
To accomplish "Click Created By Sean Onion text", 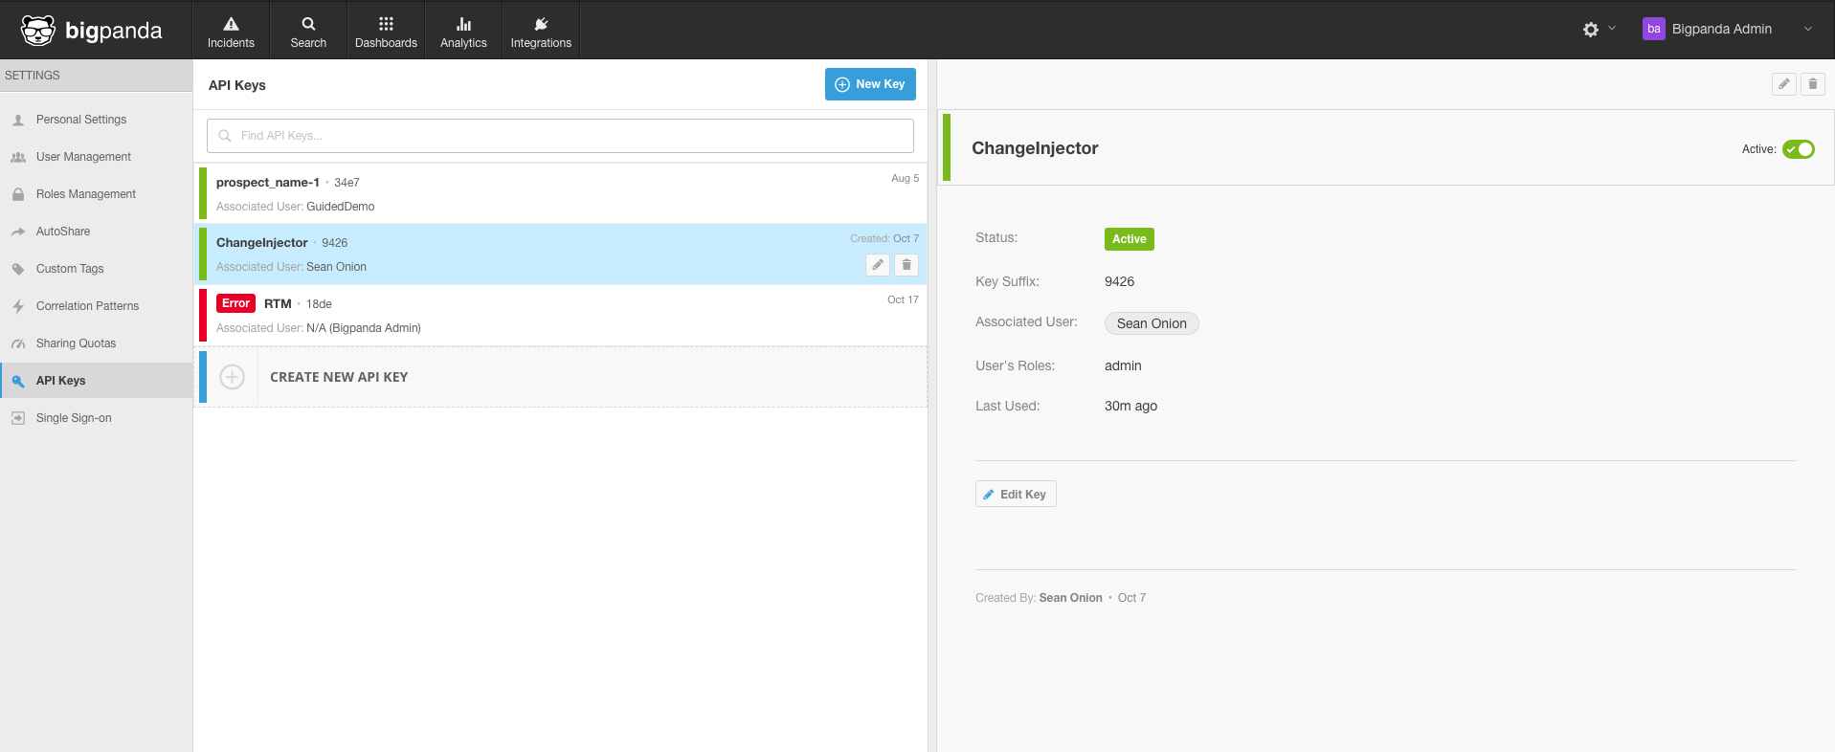I will tap(1039, 598).
